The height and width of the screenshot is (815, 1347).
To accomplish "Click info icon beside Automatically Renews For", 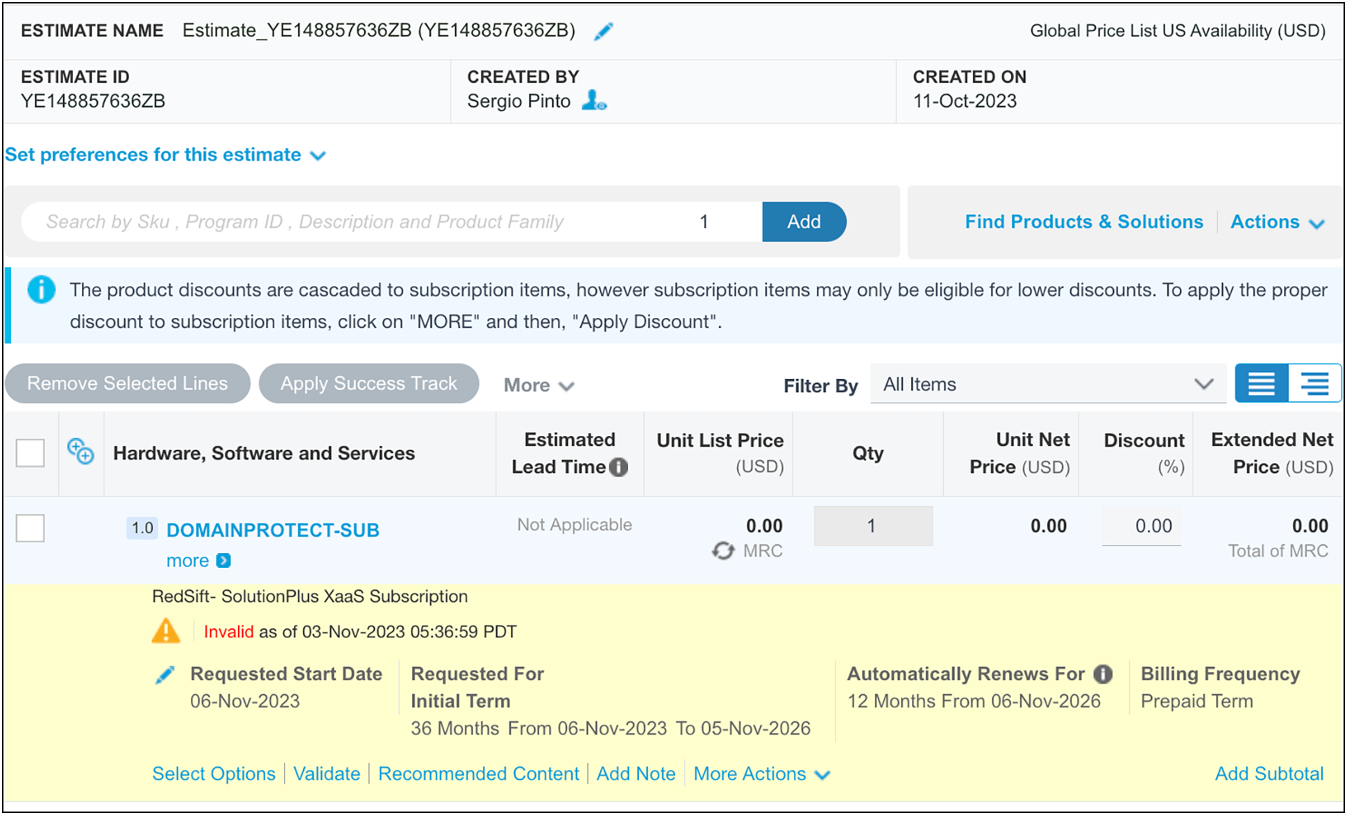I will point(1103,674).
